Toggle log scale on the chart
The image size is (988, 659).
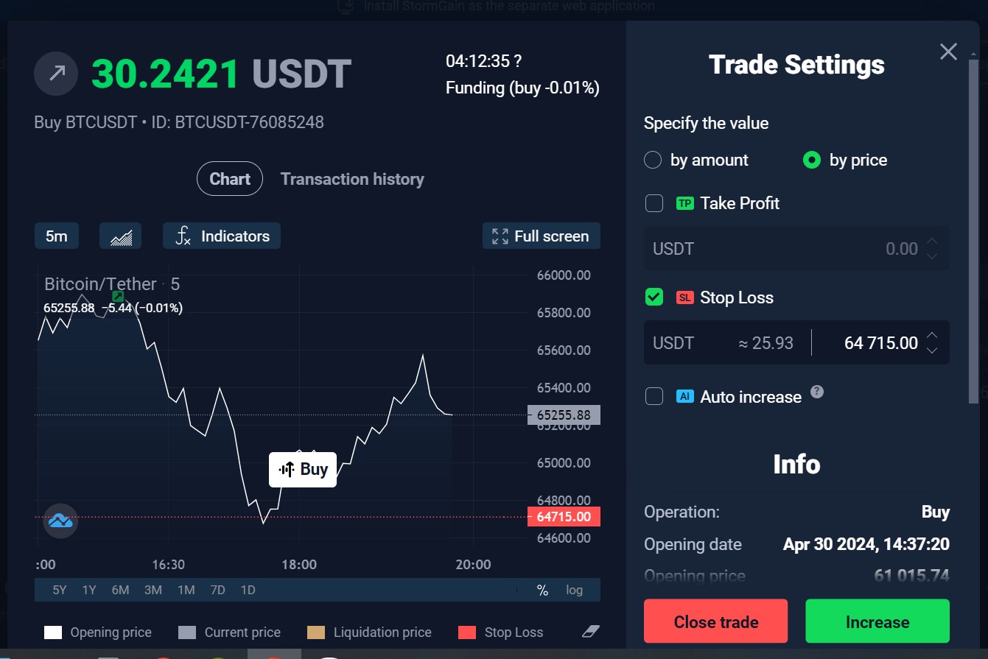[x=575, y=590]
